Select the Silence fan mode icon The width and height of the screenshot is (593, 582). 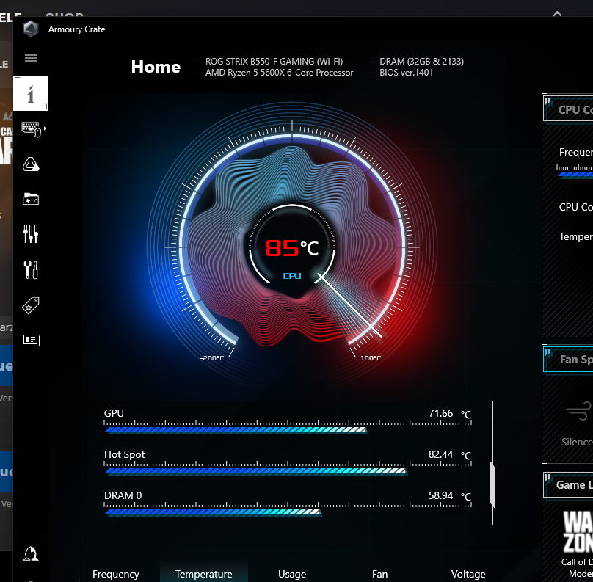578,411
